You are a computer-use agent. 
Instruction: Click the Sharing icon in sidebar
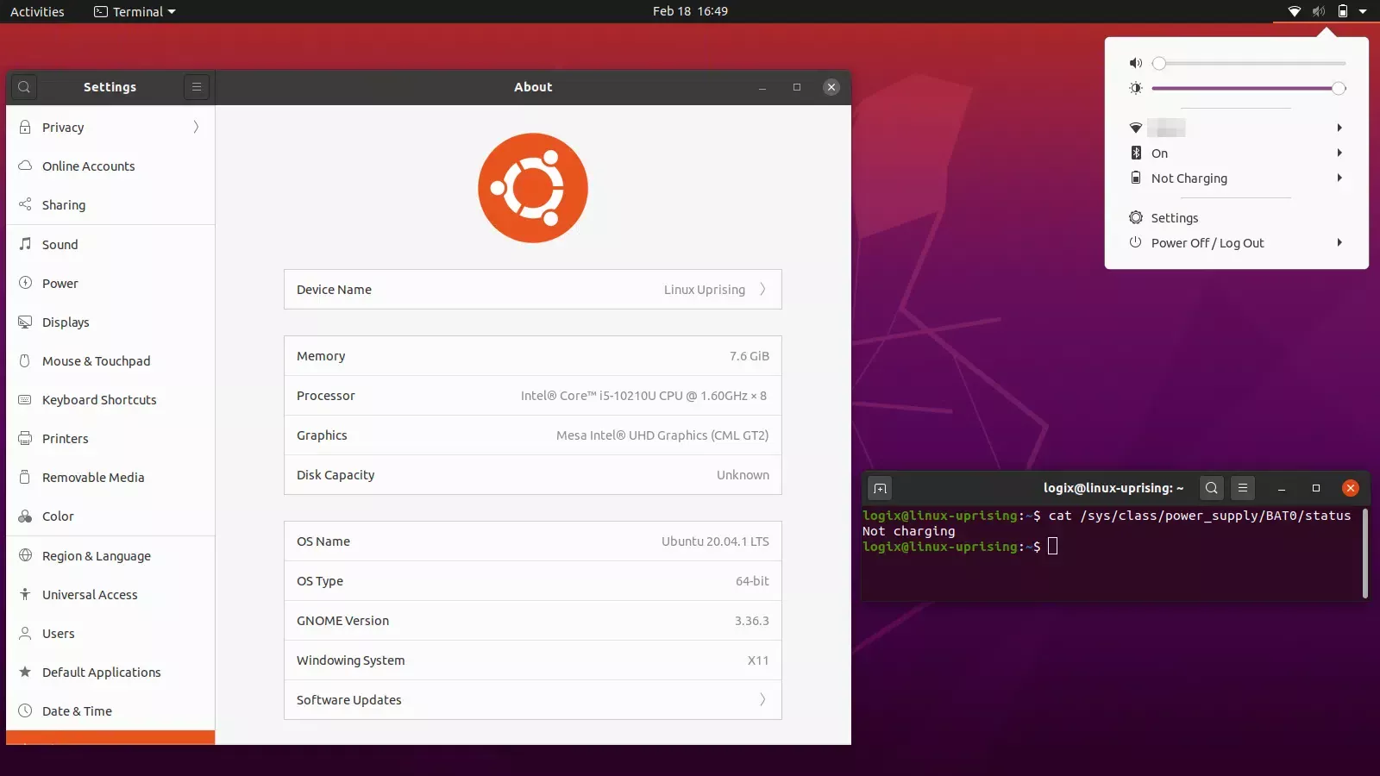[25, 204]
